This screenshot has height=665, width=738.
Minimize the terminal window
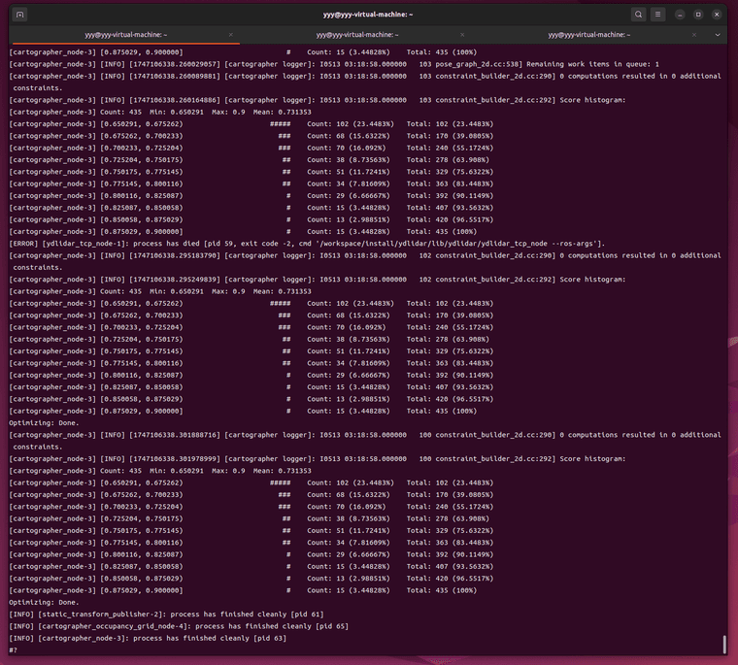point(680,15)
